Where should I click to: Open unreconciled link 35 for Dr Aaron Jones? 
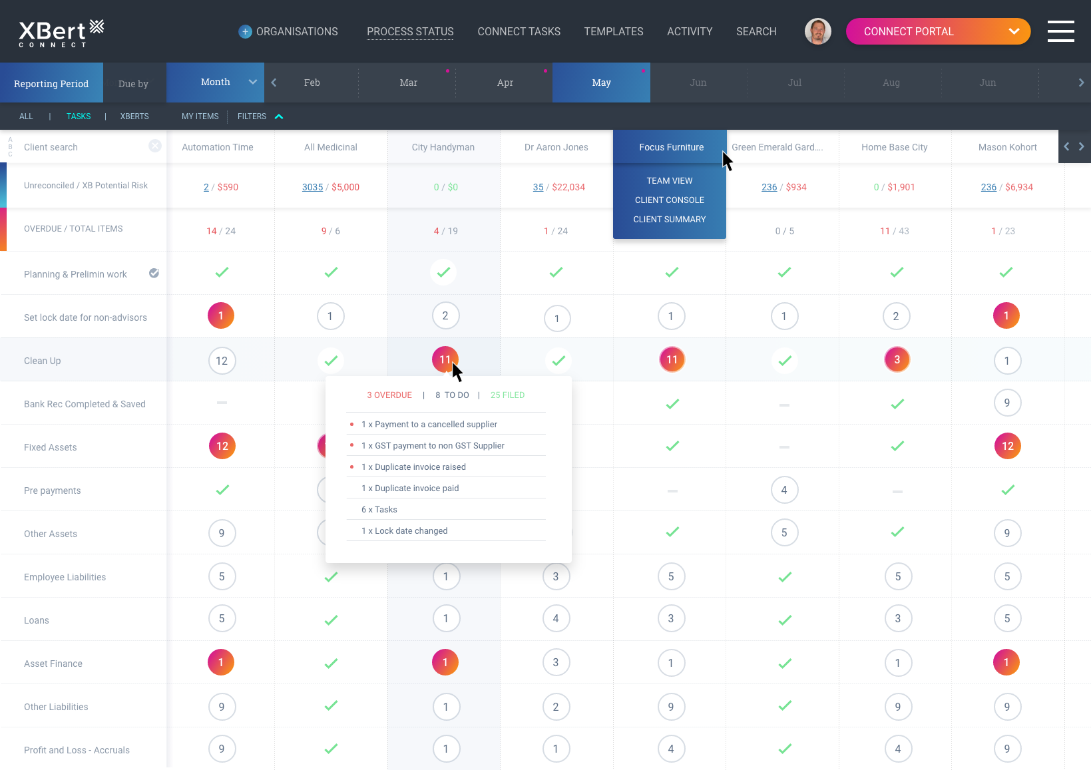click(x=538, y=188)
